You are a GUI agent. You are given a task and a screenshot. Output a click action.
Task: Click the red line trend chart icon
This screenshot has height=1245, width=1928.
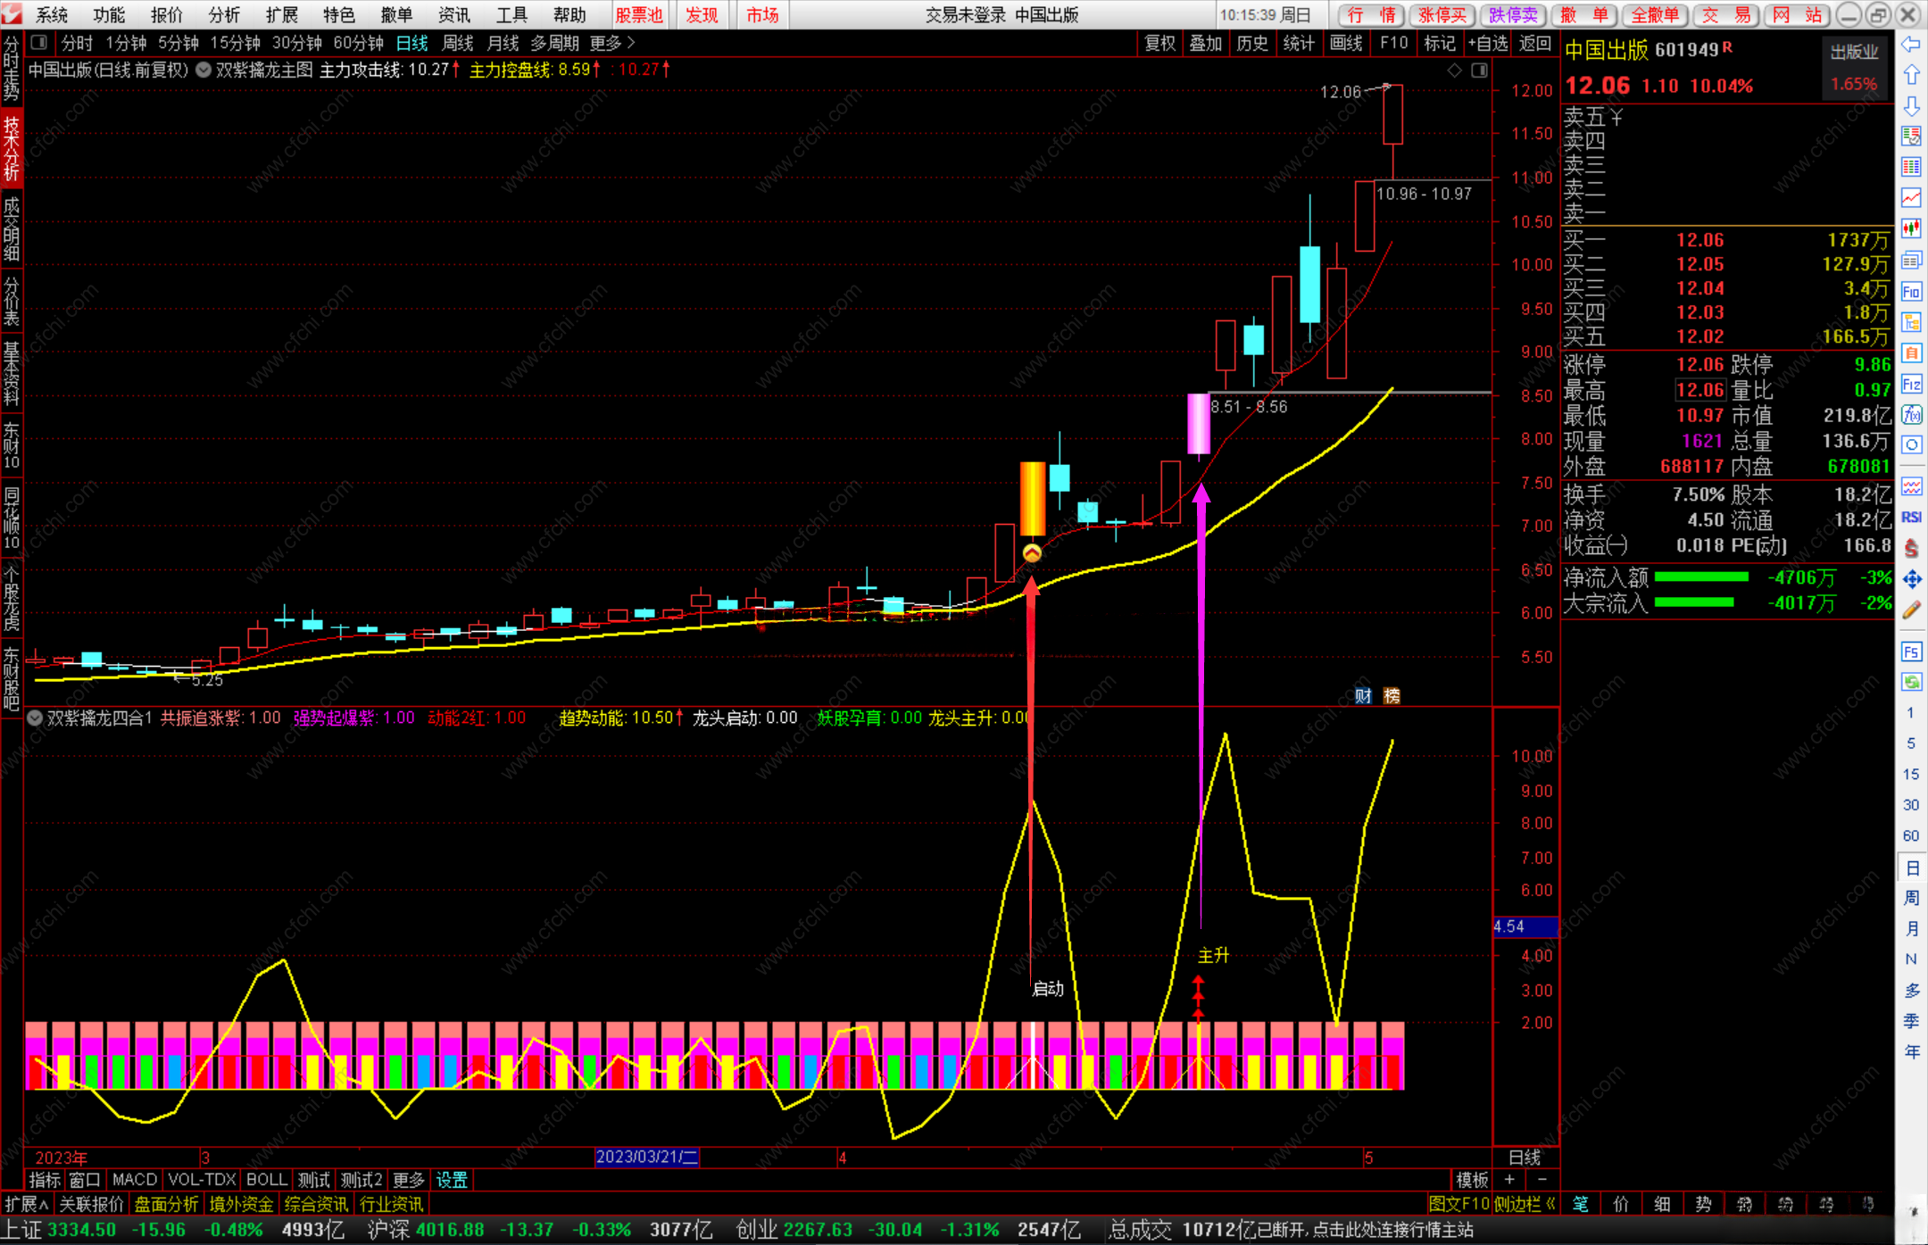pyautogui.click(x=1911, y=198)
